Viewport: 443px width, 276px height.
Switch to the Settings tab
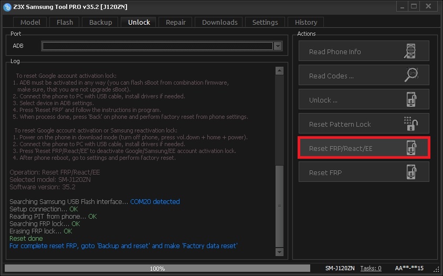point(265,22)
